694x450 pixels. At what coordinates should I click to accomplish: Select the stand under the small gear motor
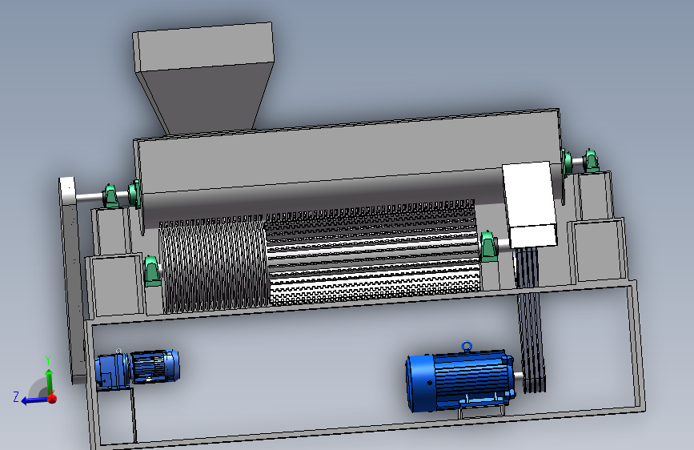[x=116, y=416]
